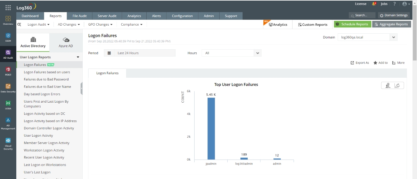The height and width of the screenshot is (179, 417).
Task: Open the Hours dropdown set to All
Action: (257, 53)
